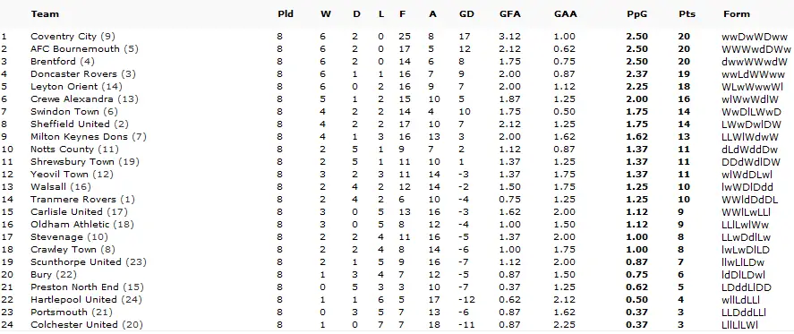Click the Form column header
The height and width of the screenshot is (334, 794).
(x=737, y=14)
